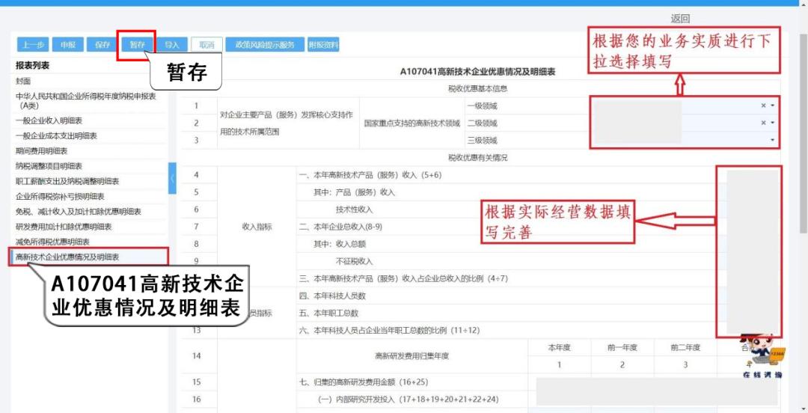Viewport: 808px width, 413px height.
Task: Collapse the report list sidebar handle
Action: click(173, 178)
